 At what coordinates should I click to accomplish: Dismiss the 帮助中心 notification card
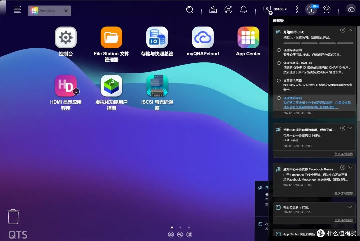pos(343,128)
